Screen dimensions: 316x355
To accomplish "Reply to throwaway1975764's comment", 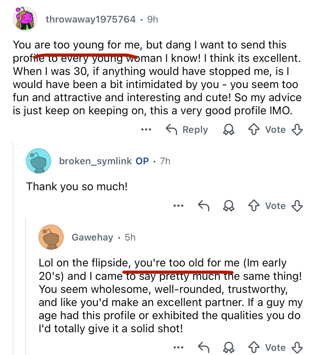I will (x=187, y=129).
